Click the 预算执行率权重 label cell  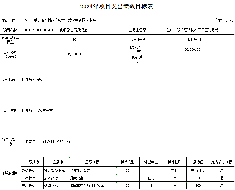pyautogui.click(x=11, y=40)
